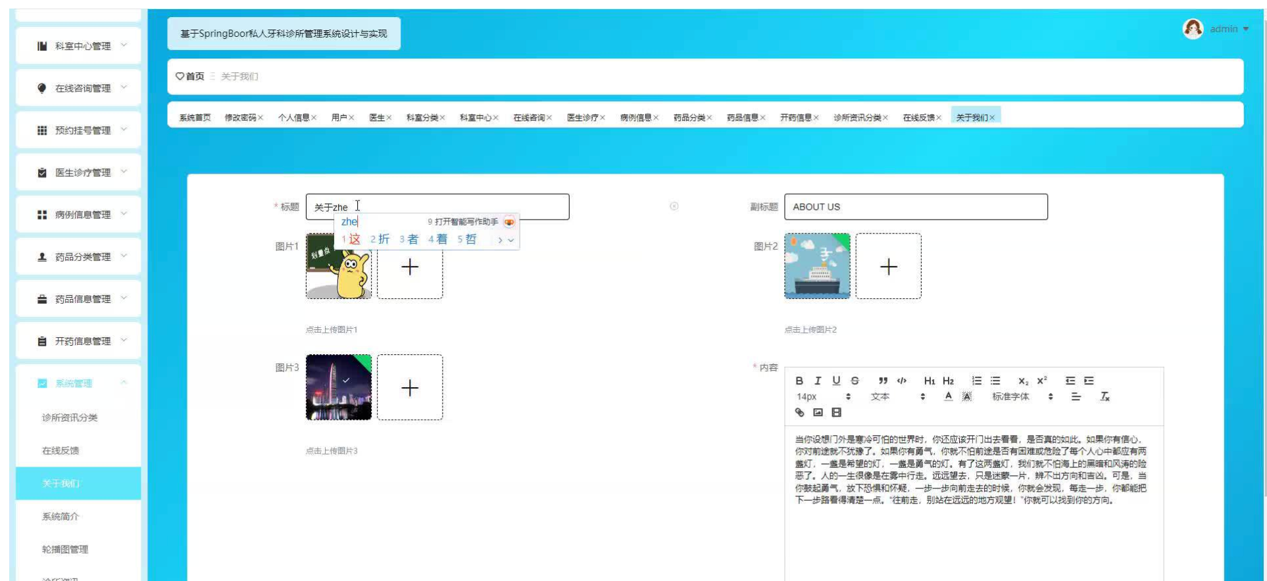Open 轮播图管理 in the sidebar

pos(78,549)
